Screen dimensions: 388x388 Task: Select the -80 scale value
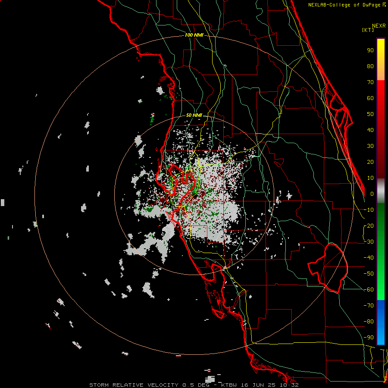369,322
